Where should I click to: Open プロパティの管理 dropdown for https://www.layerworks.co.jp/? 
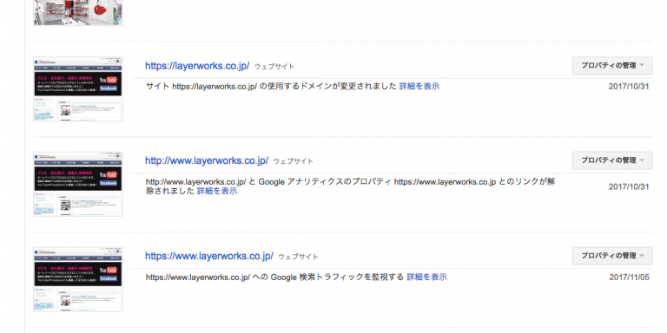click(x=612, y=256)
